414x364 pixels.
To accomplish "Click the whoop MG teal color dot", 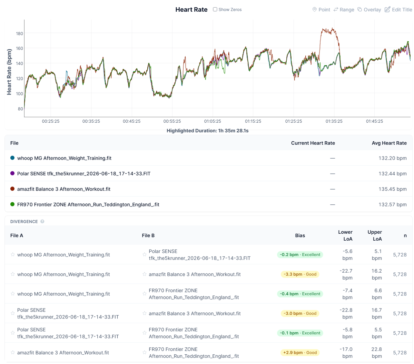I will 12,158.
